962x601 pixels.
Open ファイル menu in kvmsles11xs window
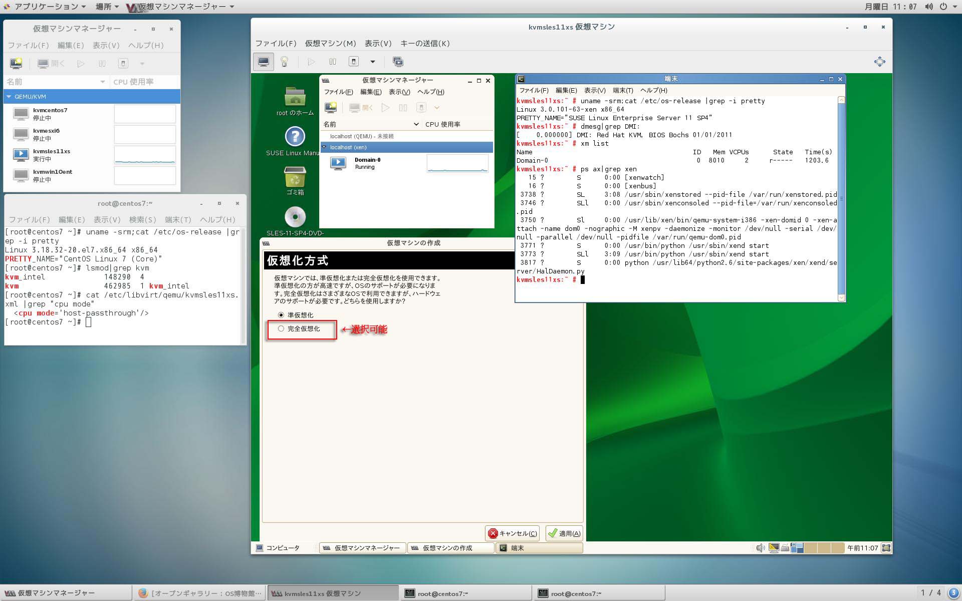coord(276,44)
